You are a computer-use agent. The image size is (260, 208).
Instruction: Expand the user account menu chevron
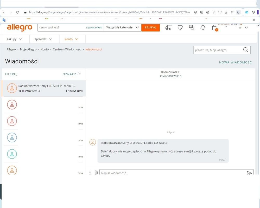tap(246, 28)
